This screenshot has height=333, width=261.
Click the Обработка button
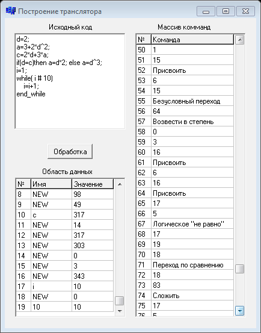[70, 151]
